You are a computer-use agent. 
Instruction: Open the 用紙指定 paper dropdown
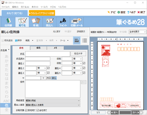point(53,101)
